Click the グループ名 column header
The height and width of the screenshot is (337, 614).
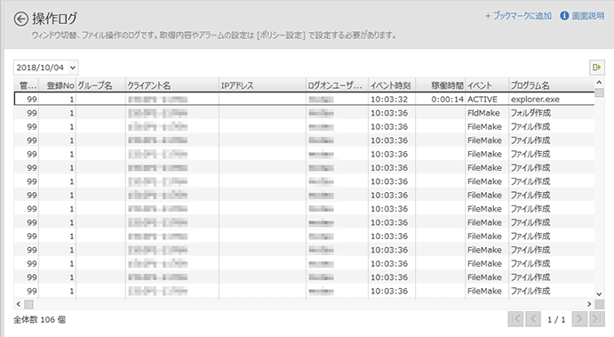(x=100, y=85)
